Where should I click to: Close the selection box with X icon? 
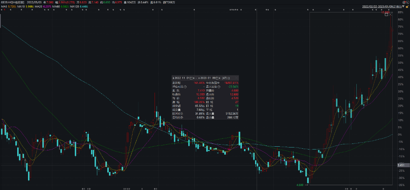[390, 14]
